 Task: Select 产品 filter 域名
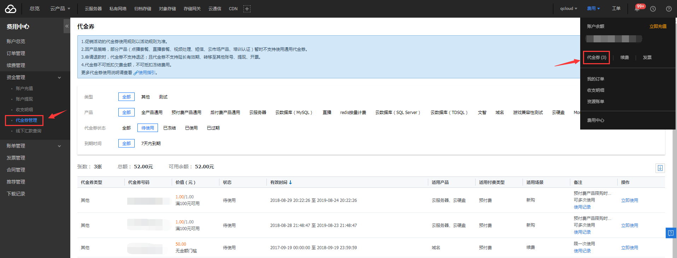pos(500,113)
